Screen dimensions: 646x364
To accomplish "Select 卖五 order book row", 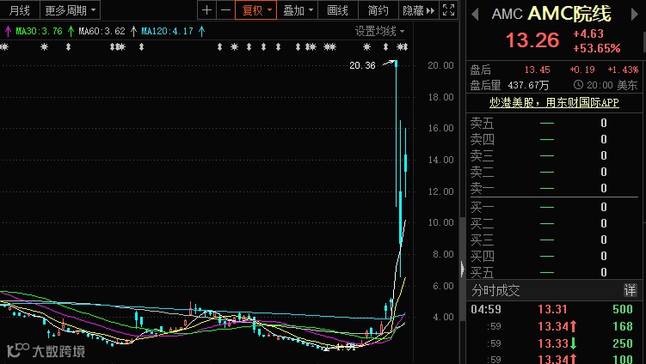I will (x=552, y=123).
